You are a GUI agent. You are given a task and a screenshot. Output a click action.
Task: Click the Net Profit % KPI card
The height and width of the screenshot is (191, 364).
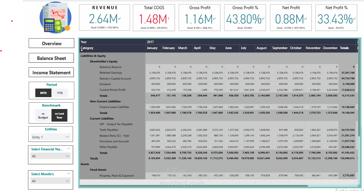pos(336,18)
